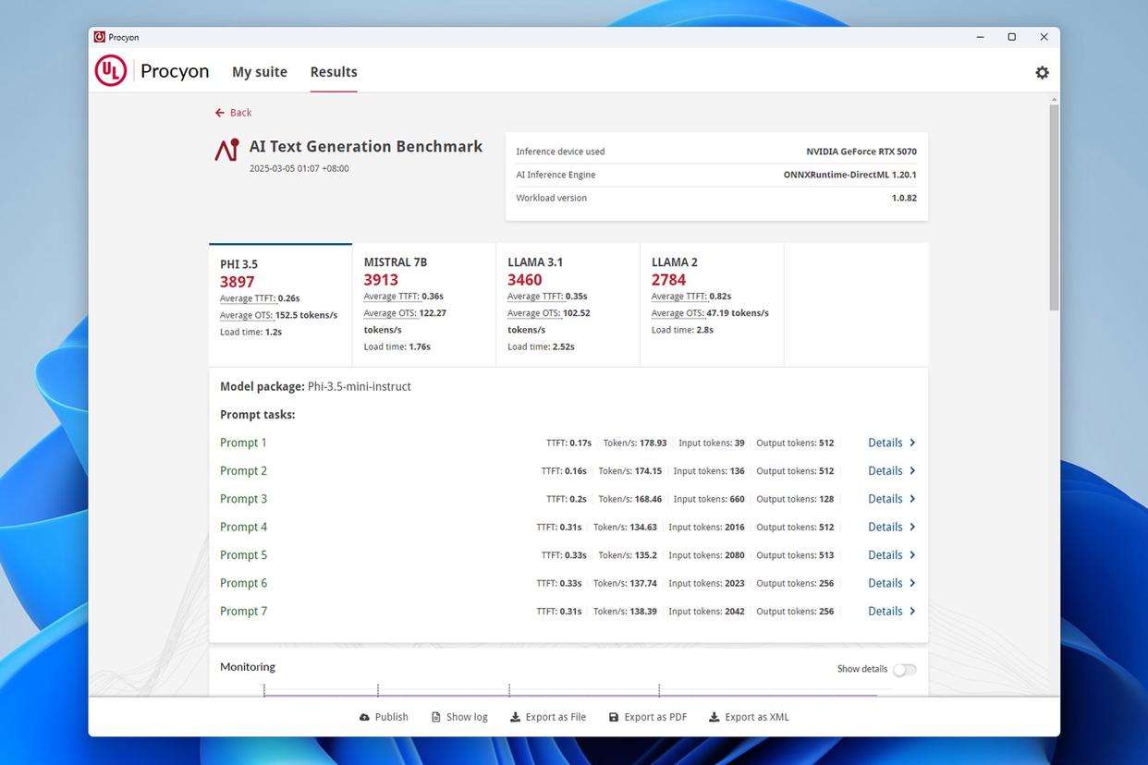This screenshot has width=1148, height=765.
Task: Select the LLAMA 2 model tab
Action: (x=712, y=305)
